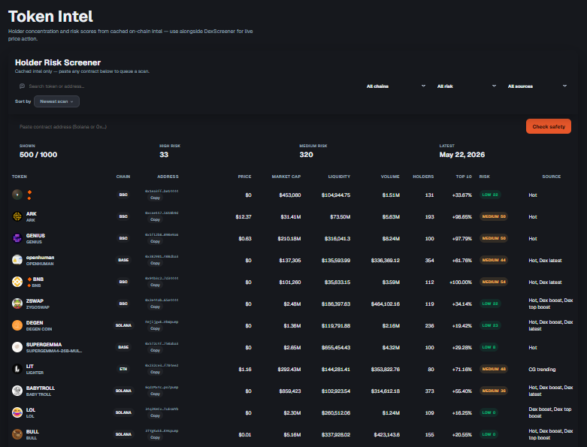The height and width of the screenshot is (447, 587).
Task: Copy the SUPERGEMMA contract address
Action: 156,350
